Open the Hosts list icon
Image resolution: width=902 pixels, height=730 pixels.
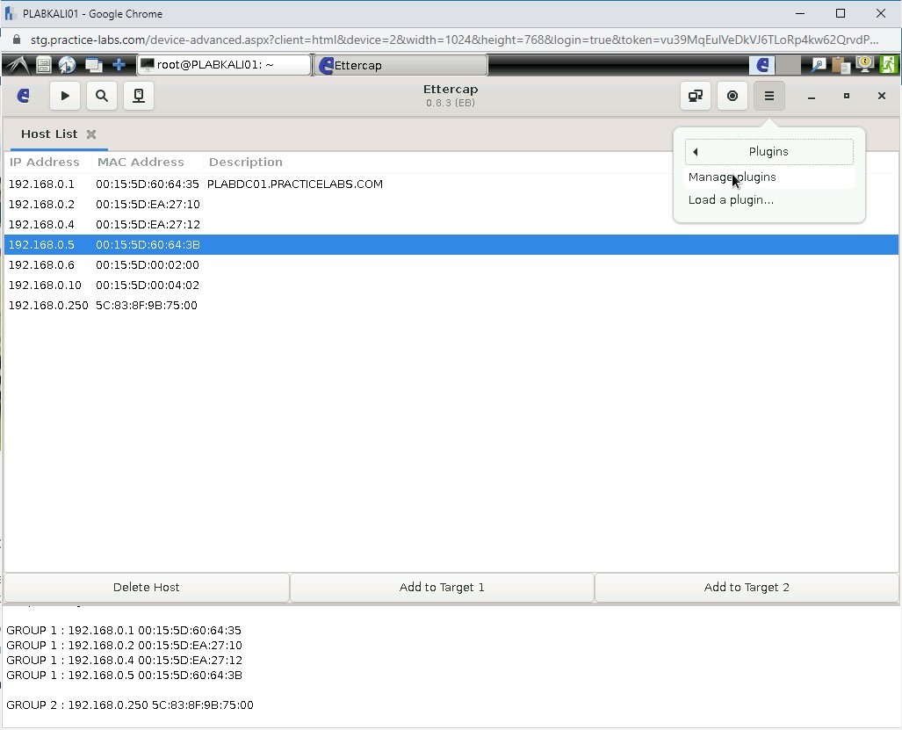pyautogui.click(x=138, y=96)
